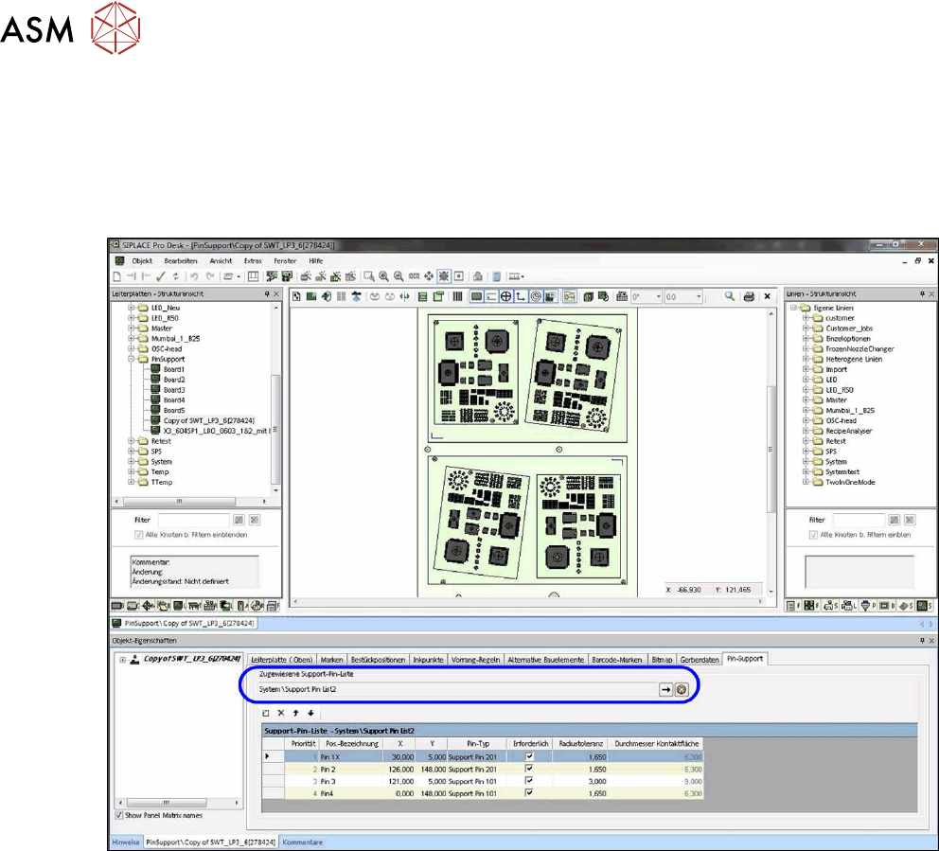Expand the CopyofSWT_LP3_6 object node
939x851 pixels.
click(123, 660)
